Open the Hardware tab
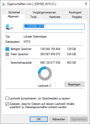Image resolution: width=90 pixels, height=124 pixels. 55,17
